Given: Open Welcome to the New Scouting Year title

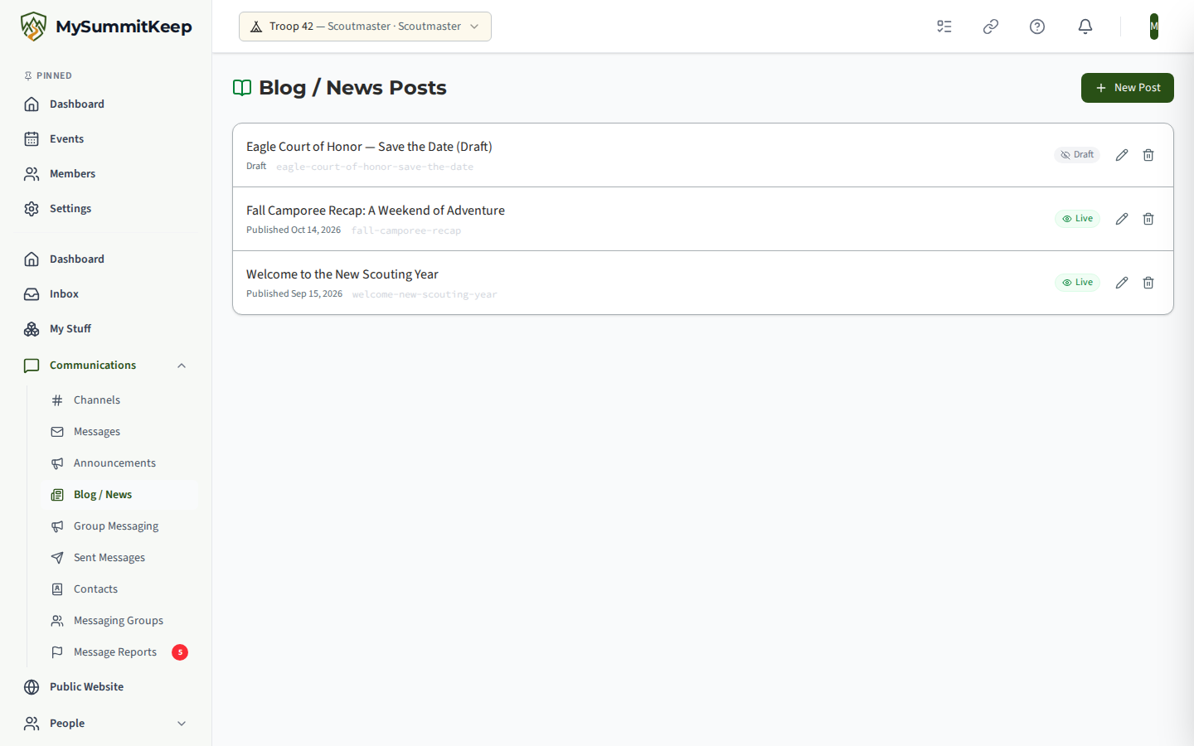Looking at the screenshot, I should tap(342, 274).
